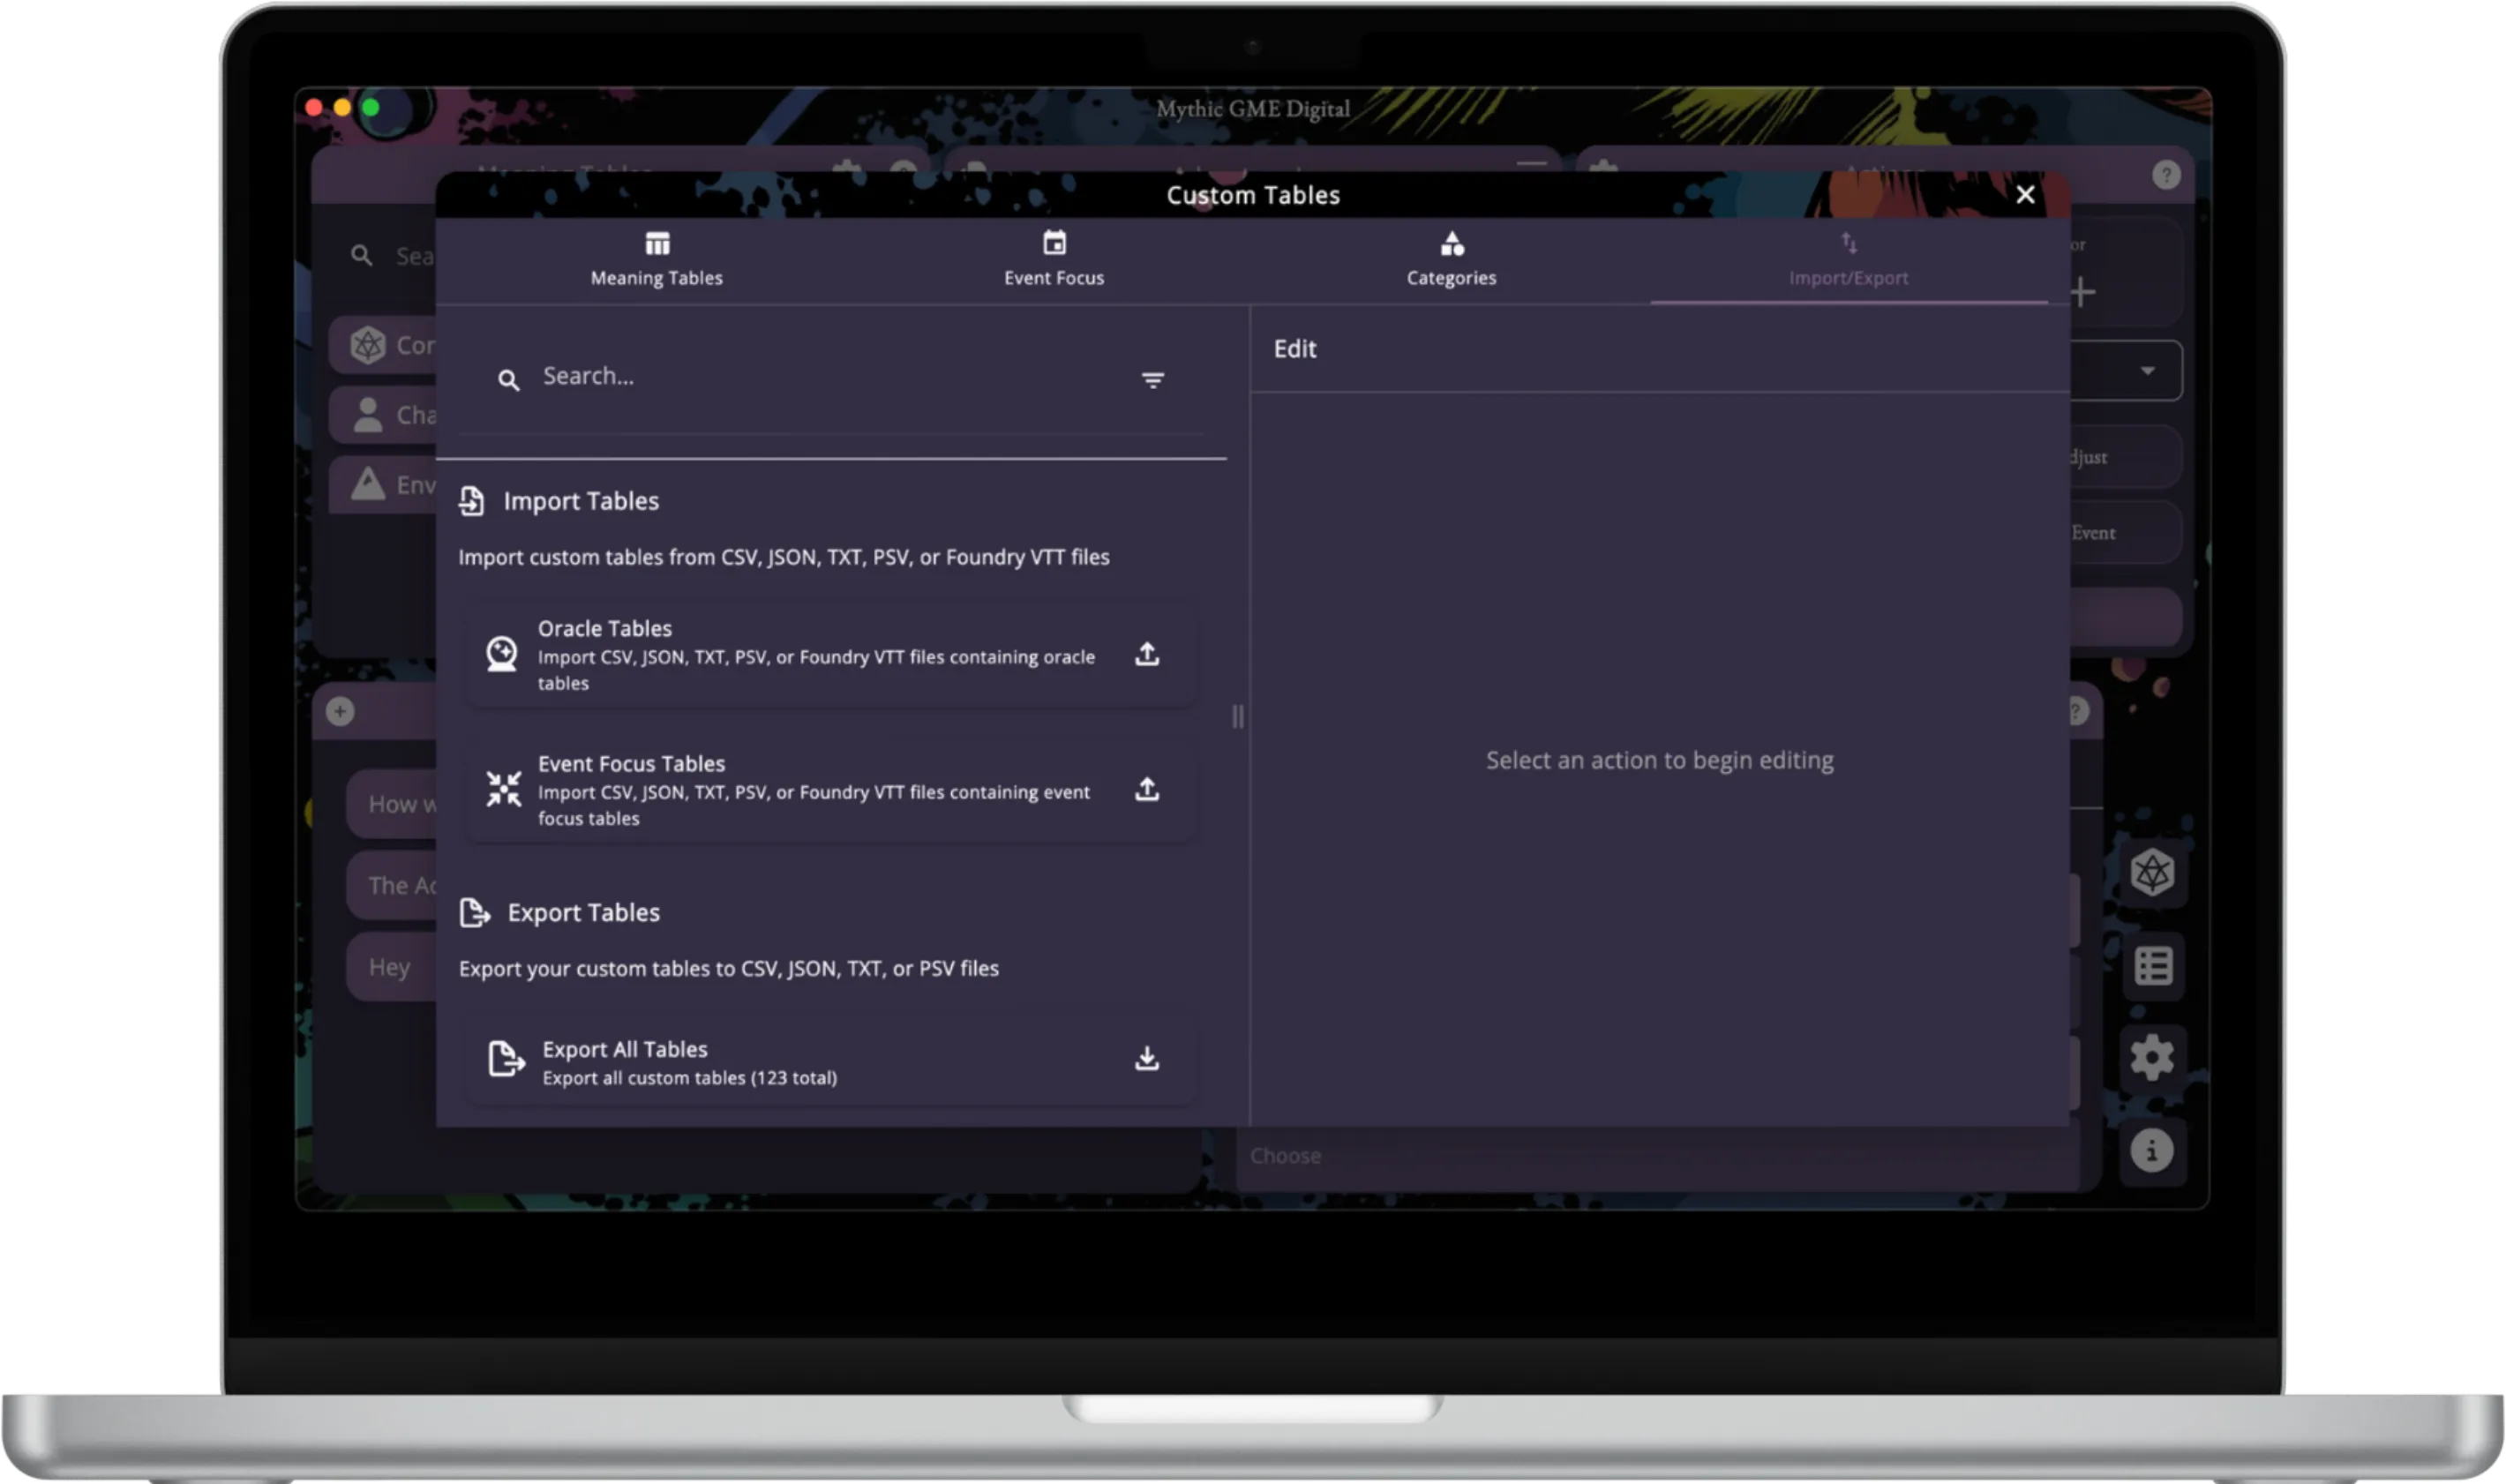Click the Export Tables section icon
Viewport: 2506px width, 1484px height.
[x=474, y=913]
